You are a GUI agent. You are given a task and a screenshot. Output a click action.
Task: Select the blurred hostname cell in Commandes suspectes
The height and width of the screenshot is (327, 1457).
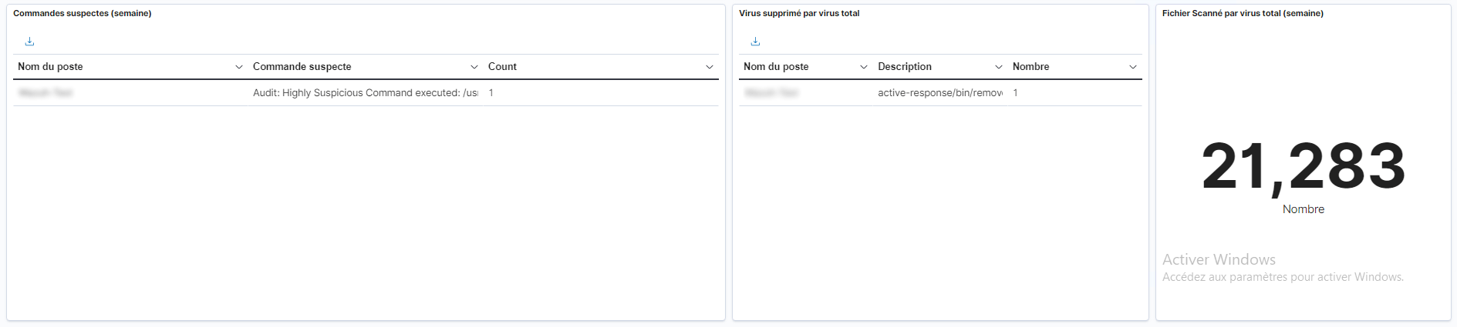(x=46, y=93)
